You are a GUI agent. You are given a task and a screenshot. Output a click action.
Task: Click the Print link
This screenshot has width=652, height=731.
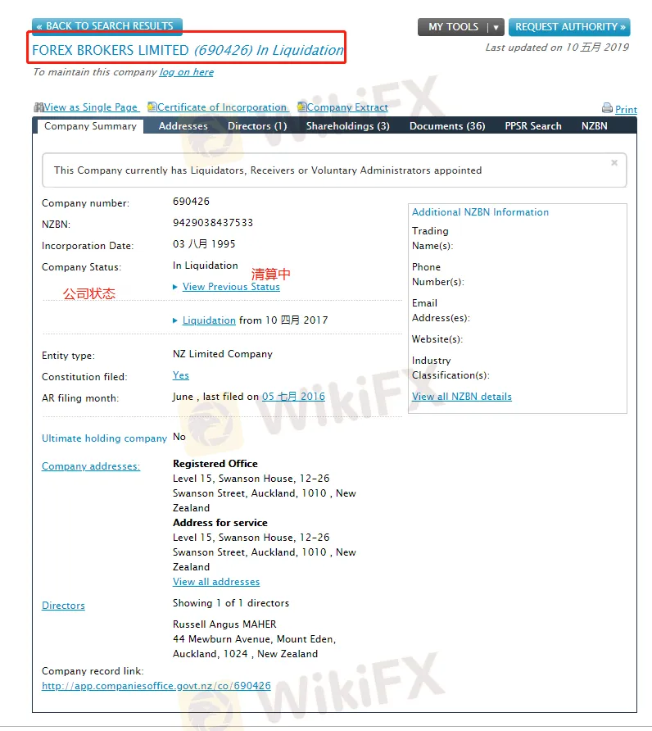tap(626, 109)
